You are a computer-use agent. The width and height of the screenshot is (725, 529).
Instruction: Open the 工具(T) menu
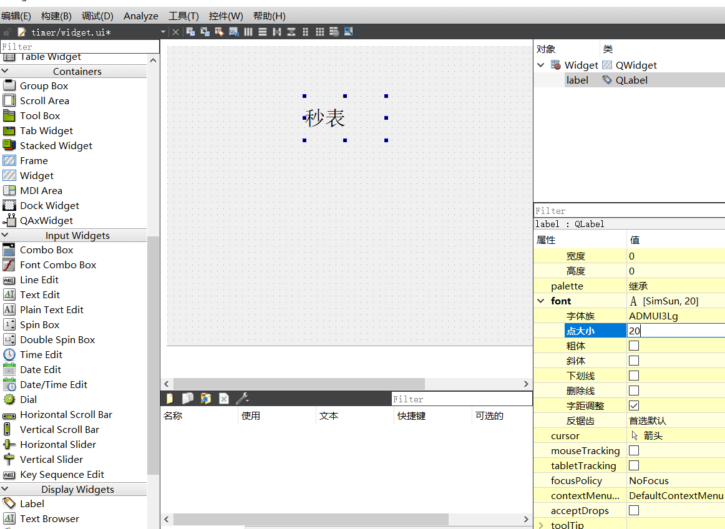(183, 16)
